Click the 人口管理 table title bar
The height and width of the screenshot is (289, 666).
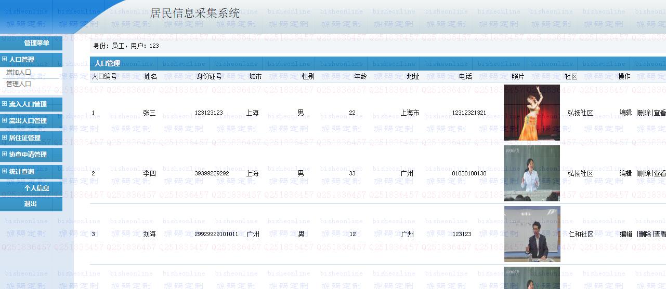(378, 63)
